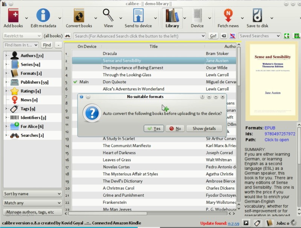Screen dimensions: 301x228
Task: Open Send to device dropdown arrow
Action: tap(155, 18)
